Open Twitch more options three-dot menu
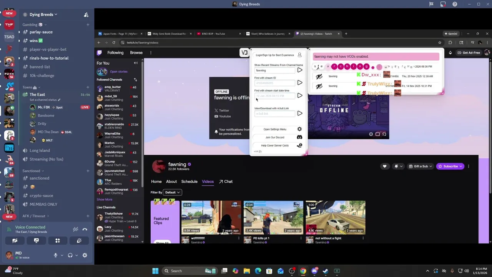492x277 pixels. [151, 53]
